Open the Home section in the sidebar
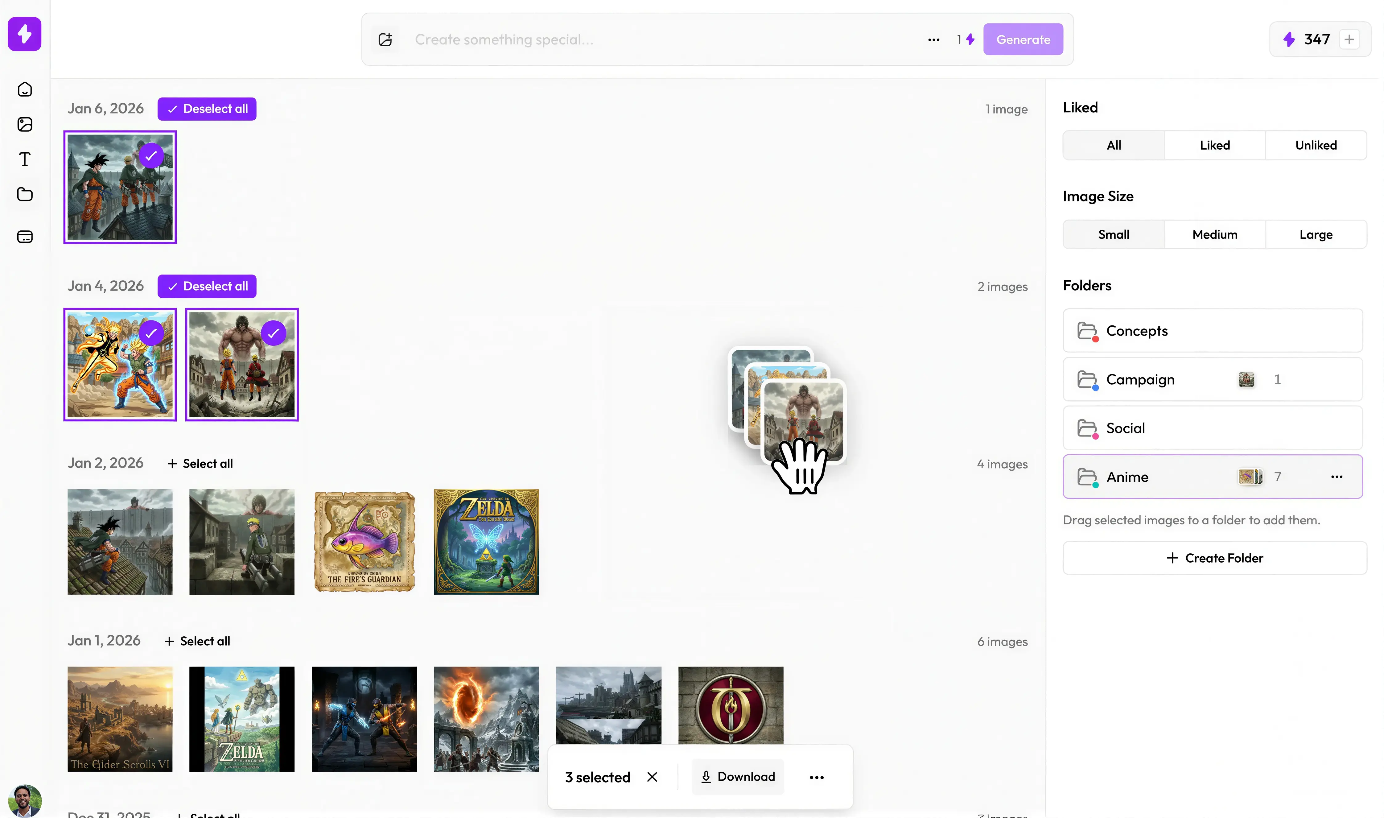 (x=24, y=89)
